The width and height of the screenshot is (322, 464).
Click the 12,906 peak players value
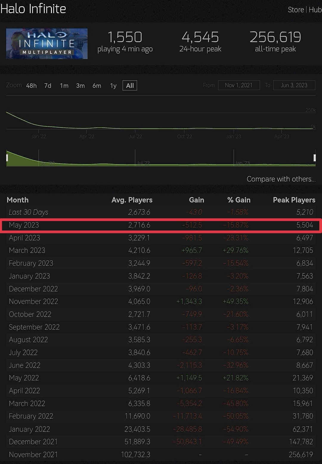point(303,302)
